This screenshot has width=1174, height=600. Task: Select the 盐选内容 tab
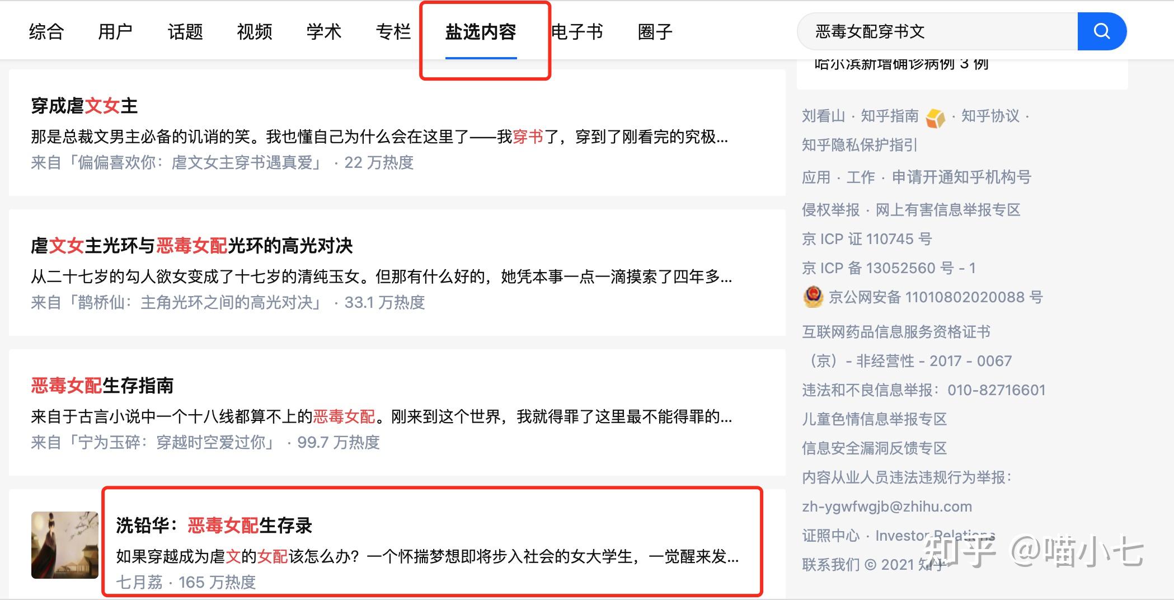(481, 32)
